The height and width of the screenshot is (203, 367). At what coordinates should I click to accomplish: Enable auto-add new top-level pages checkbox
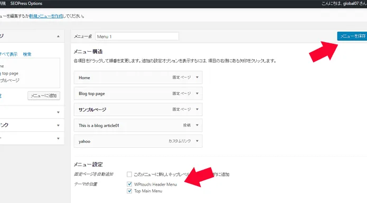point(129,175)
